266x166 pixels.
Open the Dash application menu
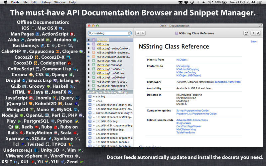click(x=15, y=2)
